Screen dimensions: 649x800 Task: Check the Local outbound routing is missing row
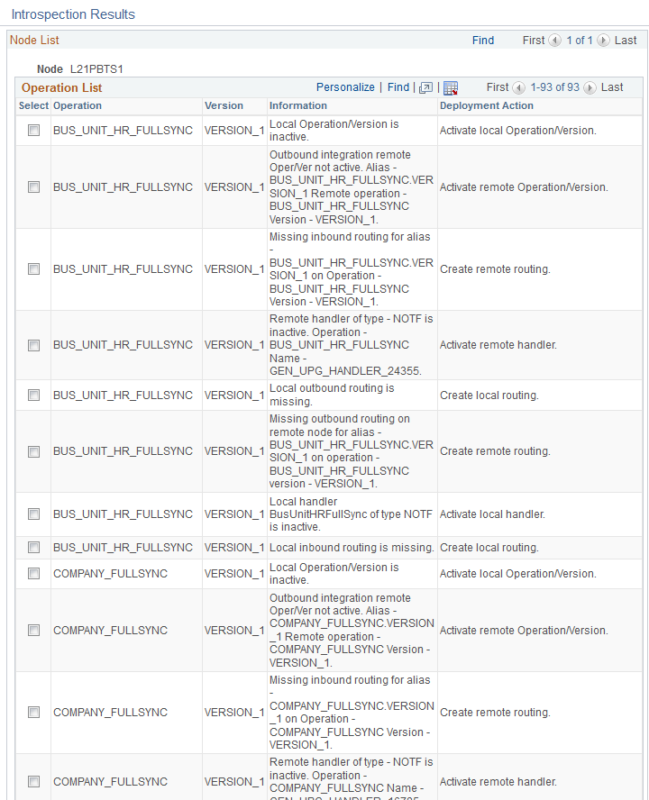pos(33,395)
